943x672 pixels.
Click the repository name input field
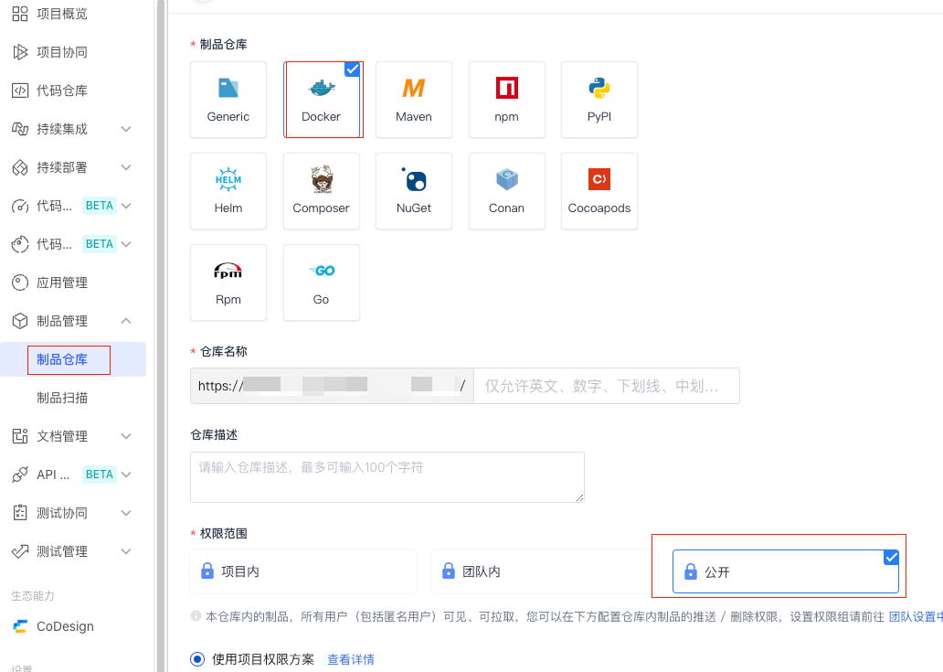[x=606, y=386]
